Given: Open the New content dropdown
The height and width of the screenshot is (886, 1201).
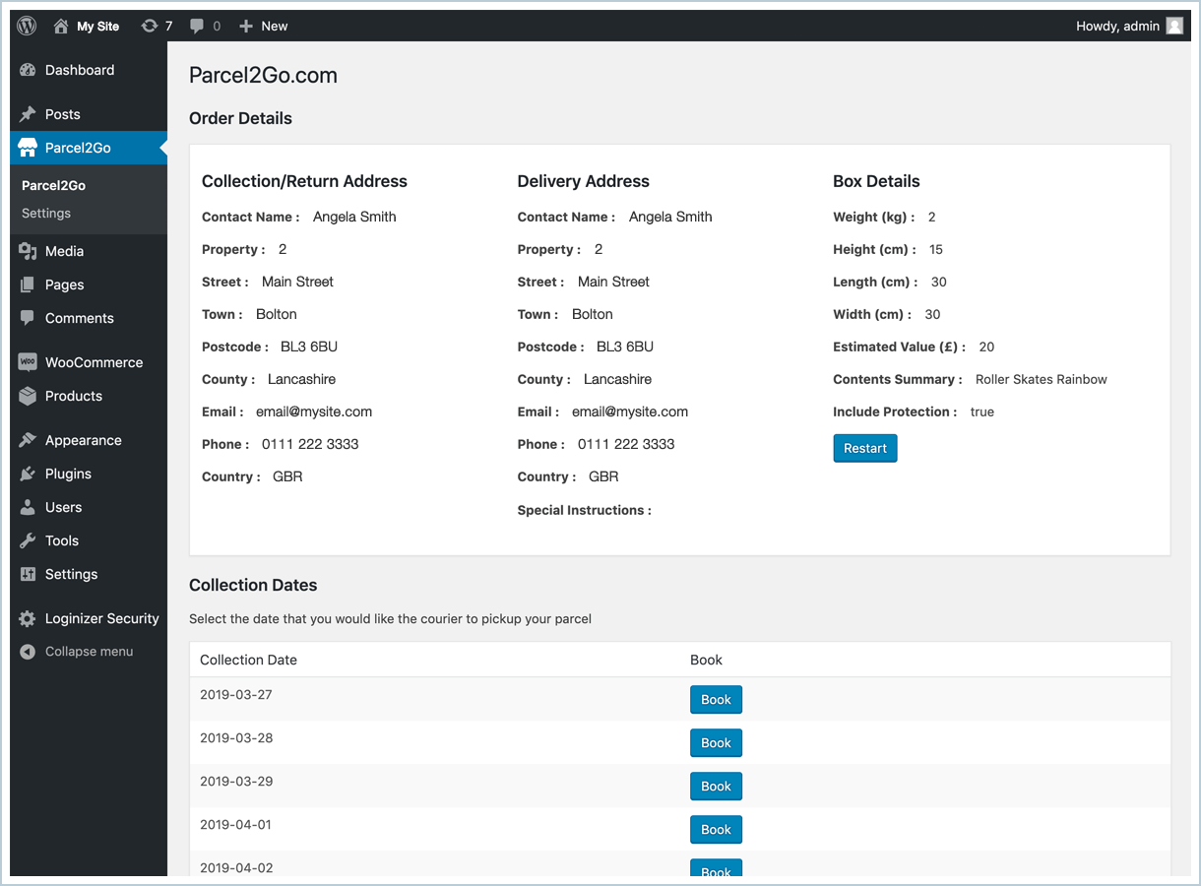Looking at the screenshot, I should [x=264, y=27].
